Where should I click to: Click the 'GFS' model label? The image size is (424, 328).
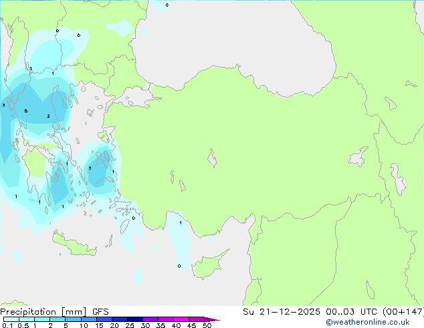pos(100,312)
